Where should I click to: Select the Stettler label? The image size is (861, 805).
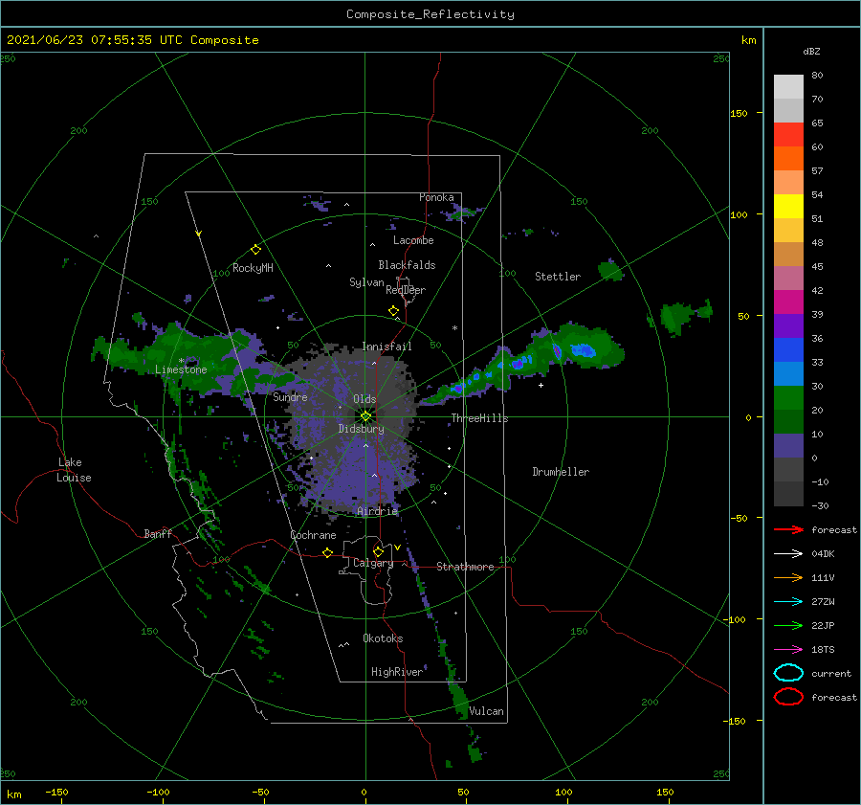click(x=558, y=277)
